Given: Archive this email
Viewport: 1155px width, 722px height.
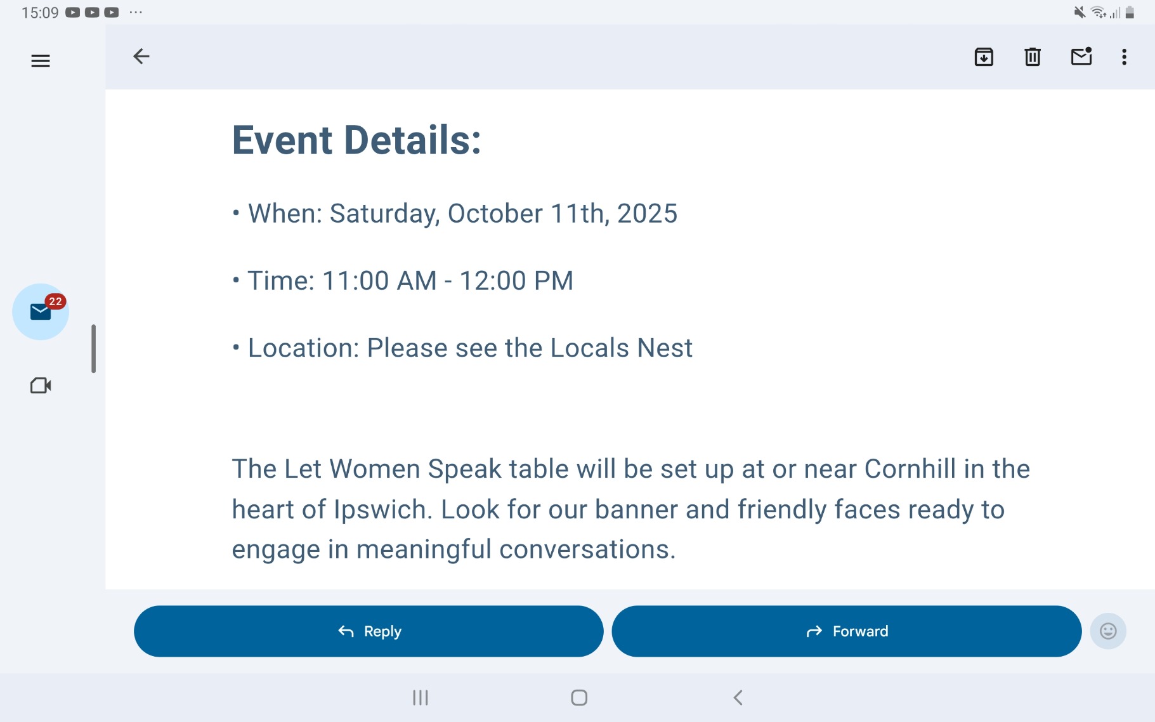Looking at the screenshot, I should 983,57.
